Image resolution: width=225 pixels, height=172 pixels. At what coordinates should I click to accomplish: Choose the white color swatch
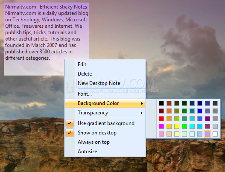pyautogui.click(x=215, y=134)
